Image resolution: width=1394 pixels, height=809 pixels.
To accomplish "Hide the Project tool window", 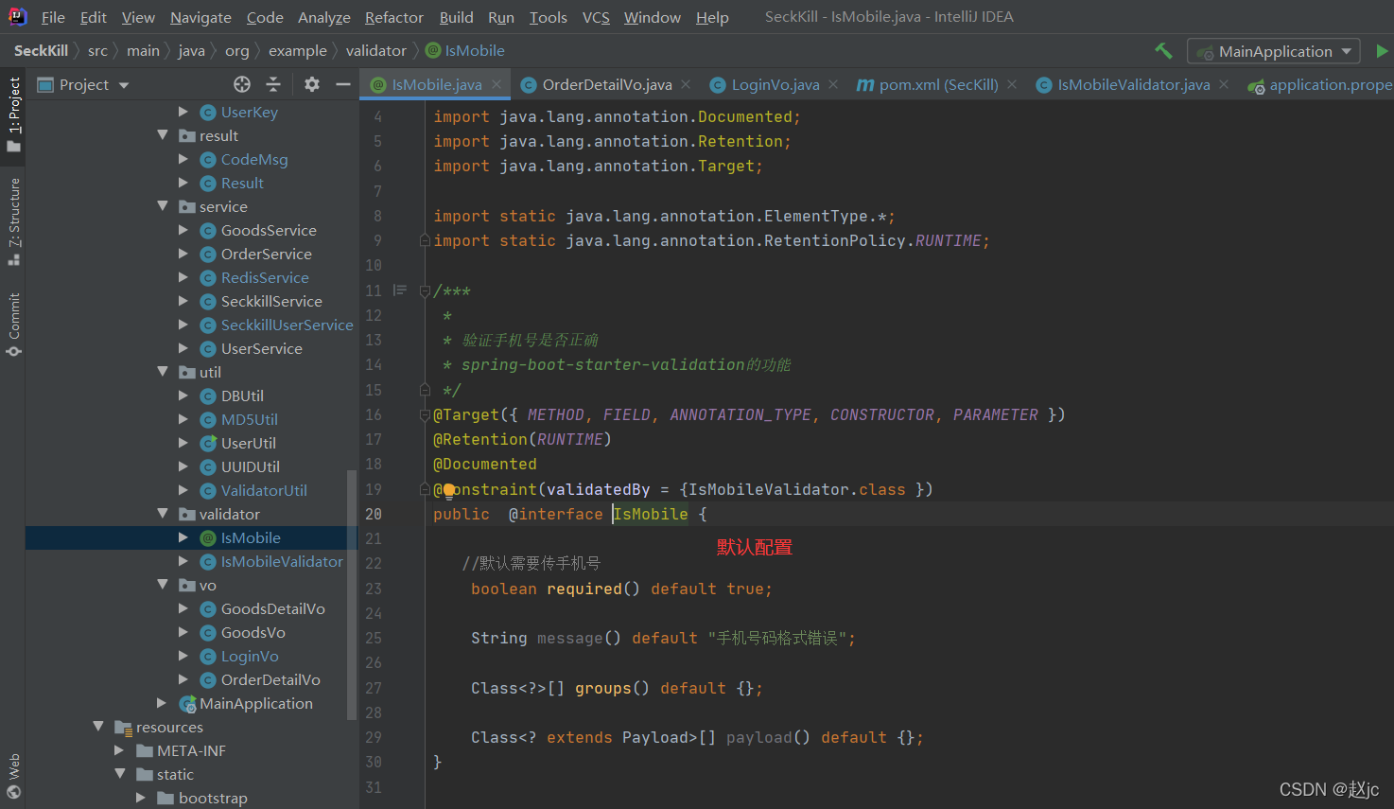I will point(343,84).
